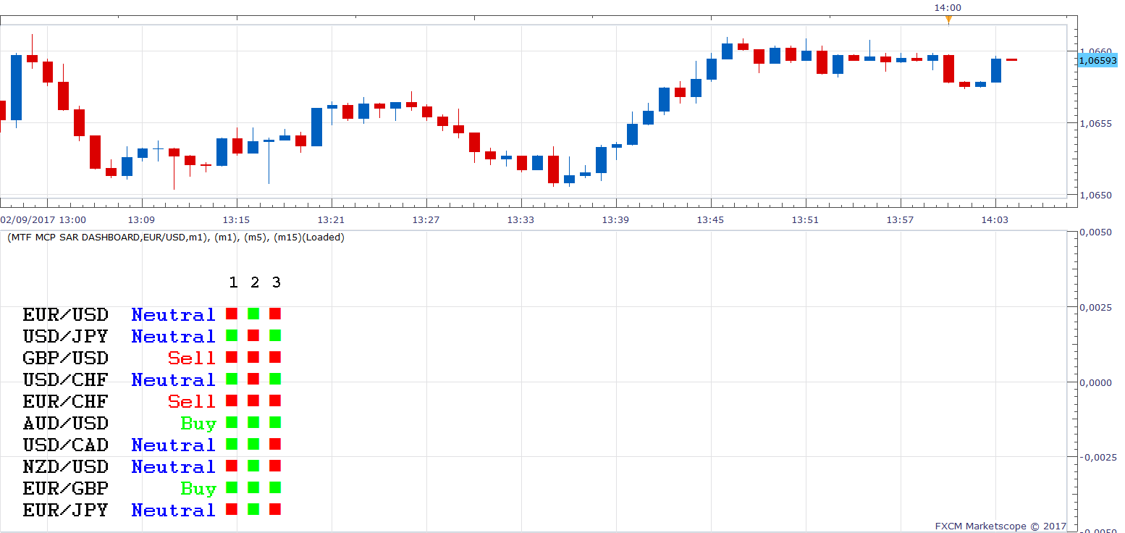Select the NZD/USD pair label
Image resolution: width=1125 pixels, height=533 pixels.
65,467
